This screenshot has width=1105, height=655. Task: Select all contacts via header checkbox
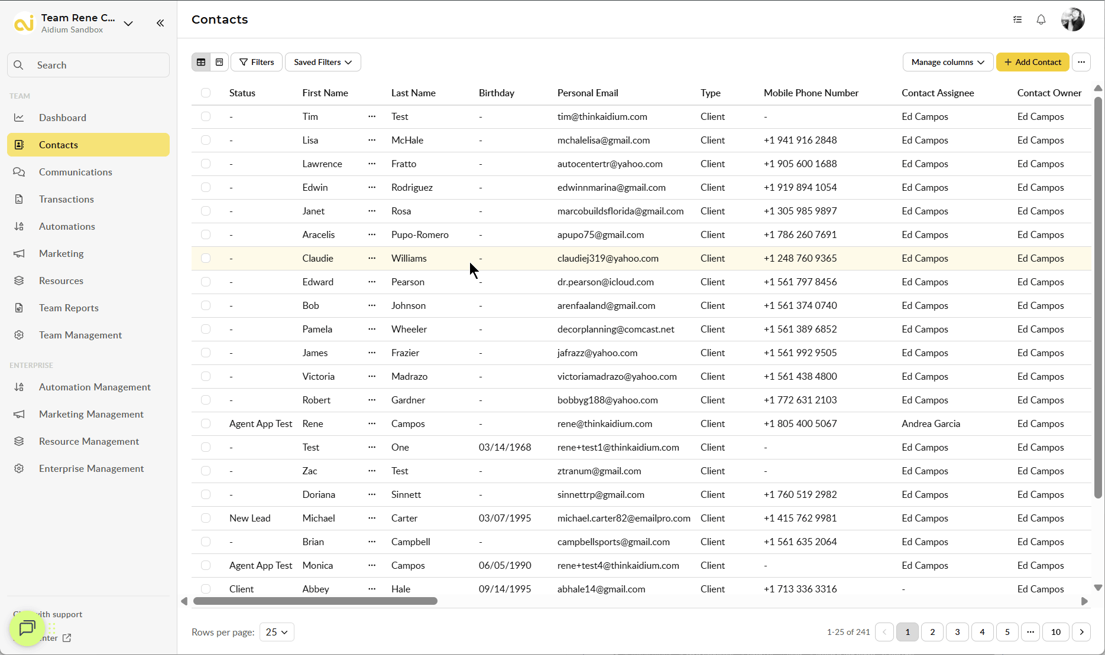(206, 93)
